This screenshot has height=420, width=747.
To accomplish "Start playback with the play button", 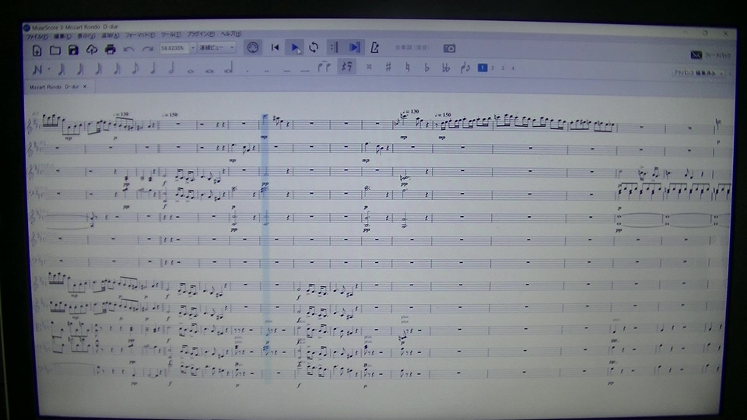I will click(295, 47).
